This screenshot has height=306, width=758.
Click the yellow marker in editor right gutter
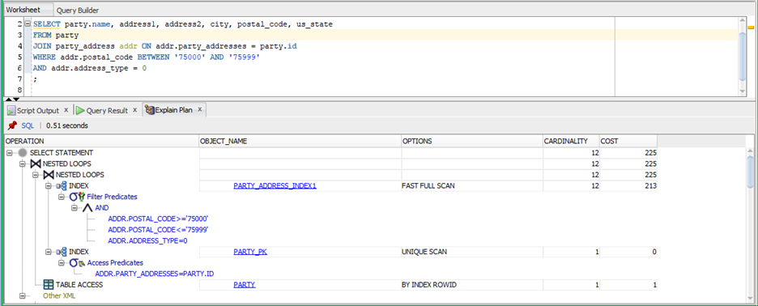pyautogui.click(x=751, y=28)
